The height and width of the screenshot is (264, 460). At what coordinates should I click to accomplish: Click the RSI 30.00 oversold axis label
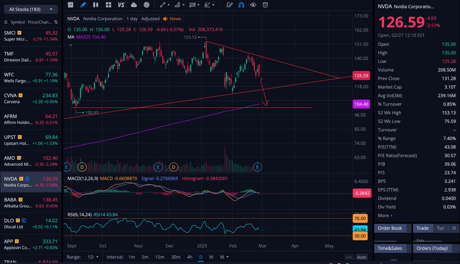coord(360,236)
